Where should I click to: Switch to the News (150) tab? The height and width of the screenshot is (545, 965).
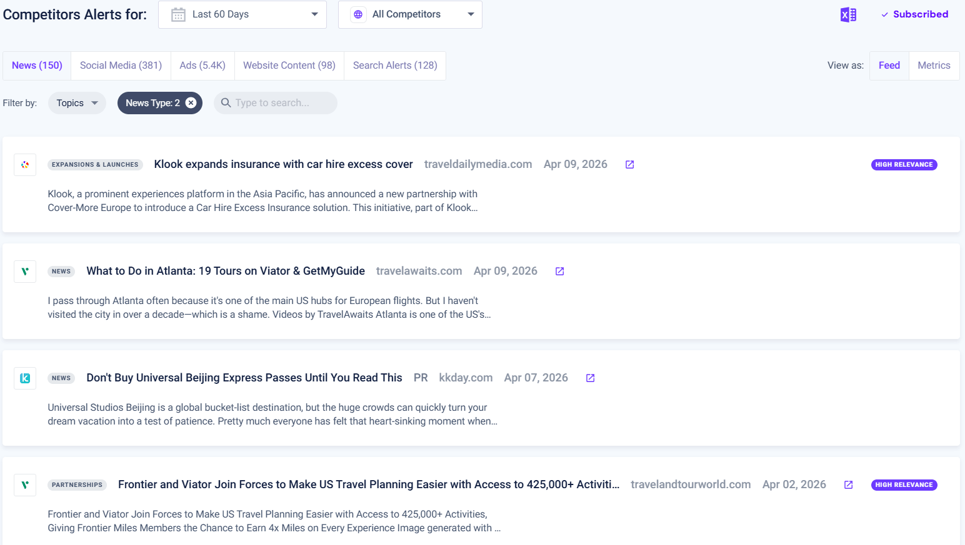pos(37,66)
